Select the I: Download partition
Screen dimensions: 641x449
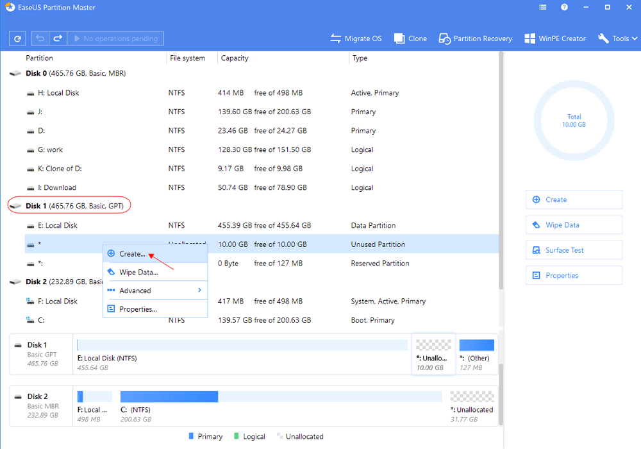262,187
